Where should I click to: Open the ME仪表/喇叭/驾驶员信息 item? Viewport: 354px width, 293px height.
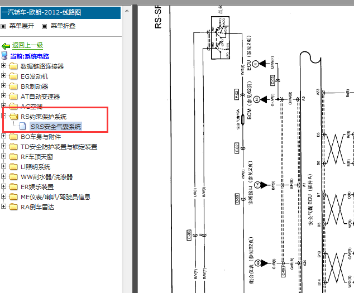(x=55, y=197)
